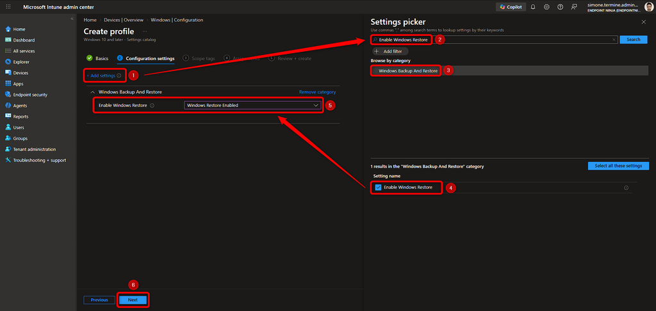
Task: Show info for Enable Windows Restore setting
Action: pos(152,106)
